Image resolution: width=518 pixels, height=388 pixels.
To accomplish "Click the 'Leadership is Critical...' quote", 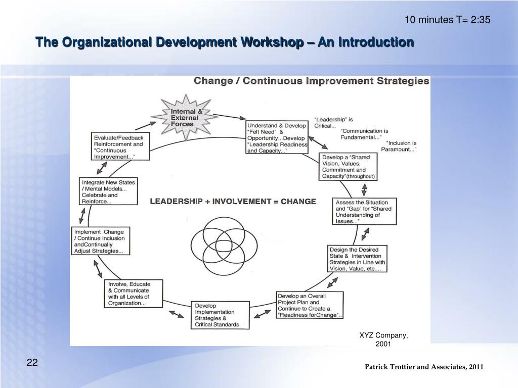I will [333, 123].
